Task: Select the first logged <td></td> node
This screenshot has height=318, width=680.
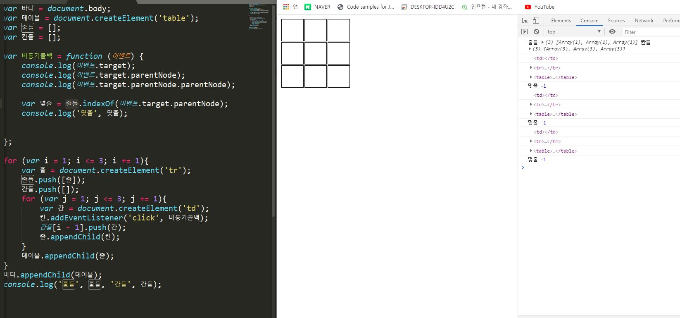Action: point(546,58)
